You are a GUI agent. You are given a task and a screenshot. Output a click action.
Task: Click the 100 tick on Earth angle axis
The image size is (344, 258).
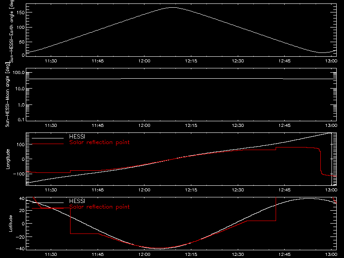[x=20, y=28]
